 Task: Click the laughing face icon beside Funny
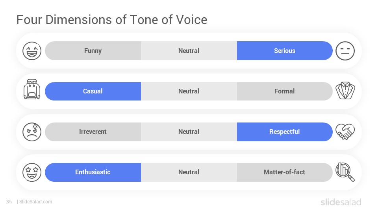[32, 51]
